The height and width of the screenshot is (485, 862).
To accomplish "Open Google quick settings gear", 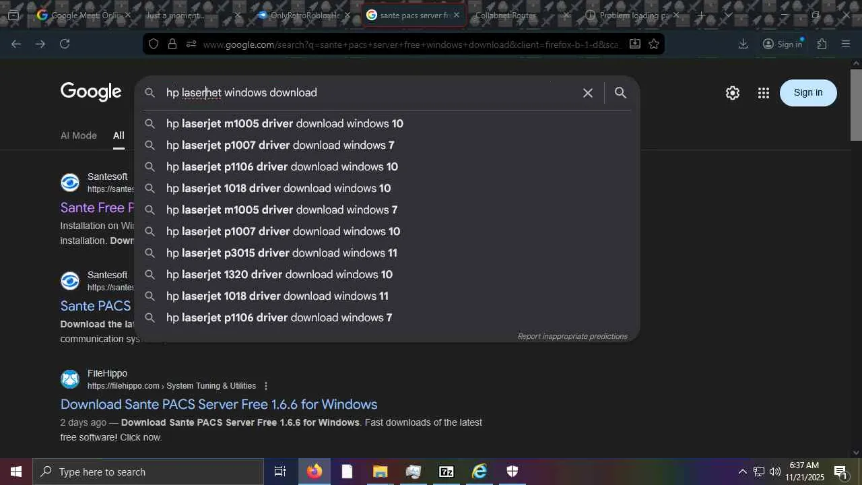I will [x=733, y=93].
